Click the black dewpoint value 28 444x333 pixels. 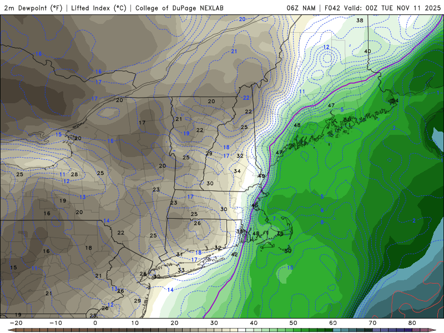pos(74,174)
